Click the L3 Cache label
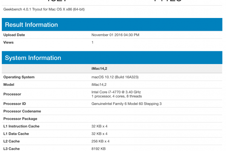The image size is (226, 151). coord(12,149)
